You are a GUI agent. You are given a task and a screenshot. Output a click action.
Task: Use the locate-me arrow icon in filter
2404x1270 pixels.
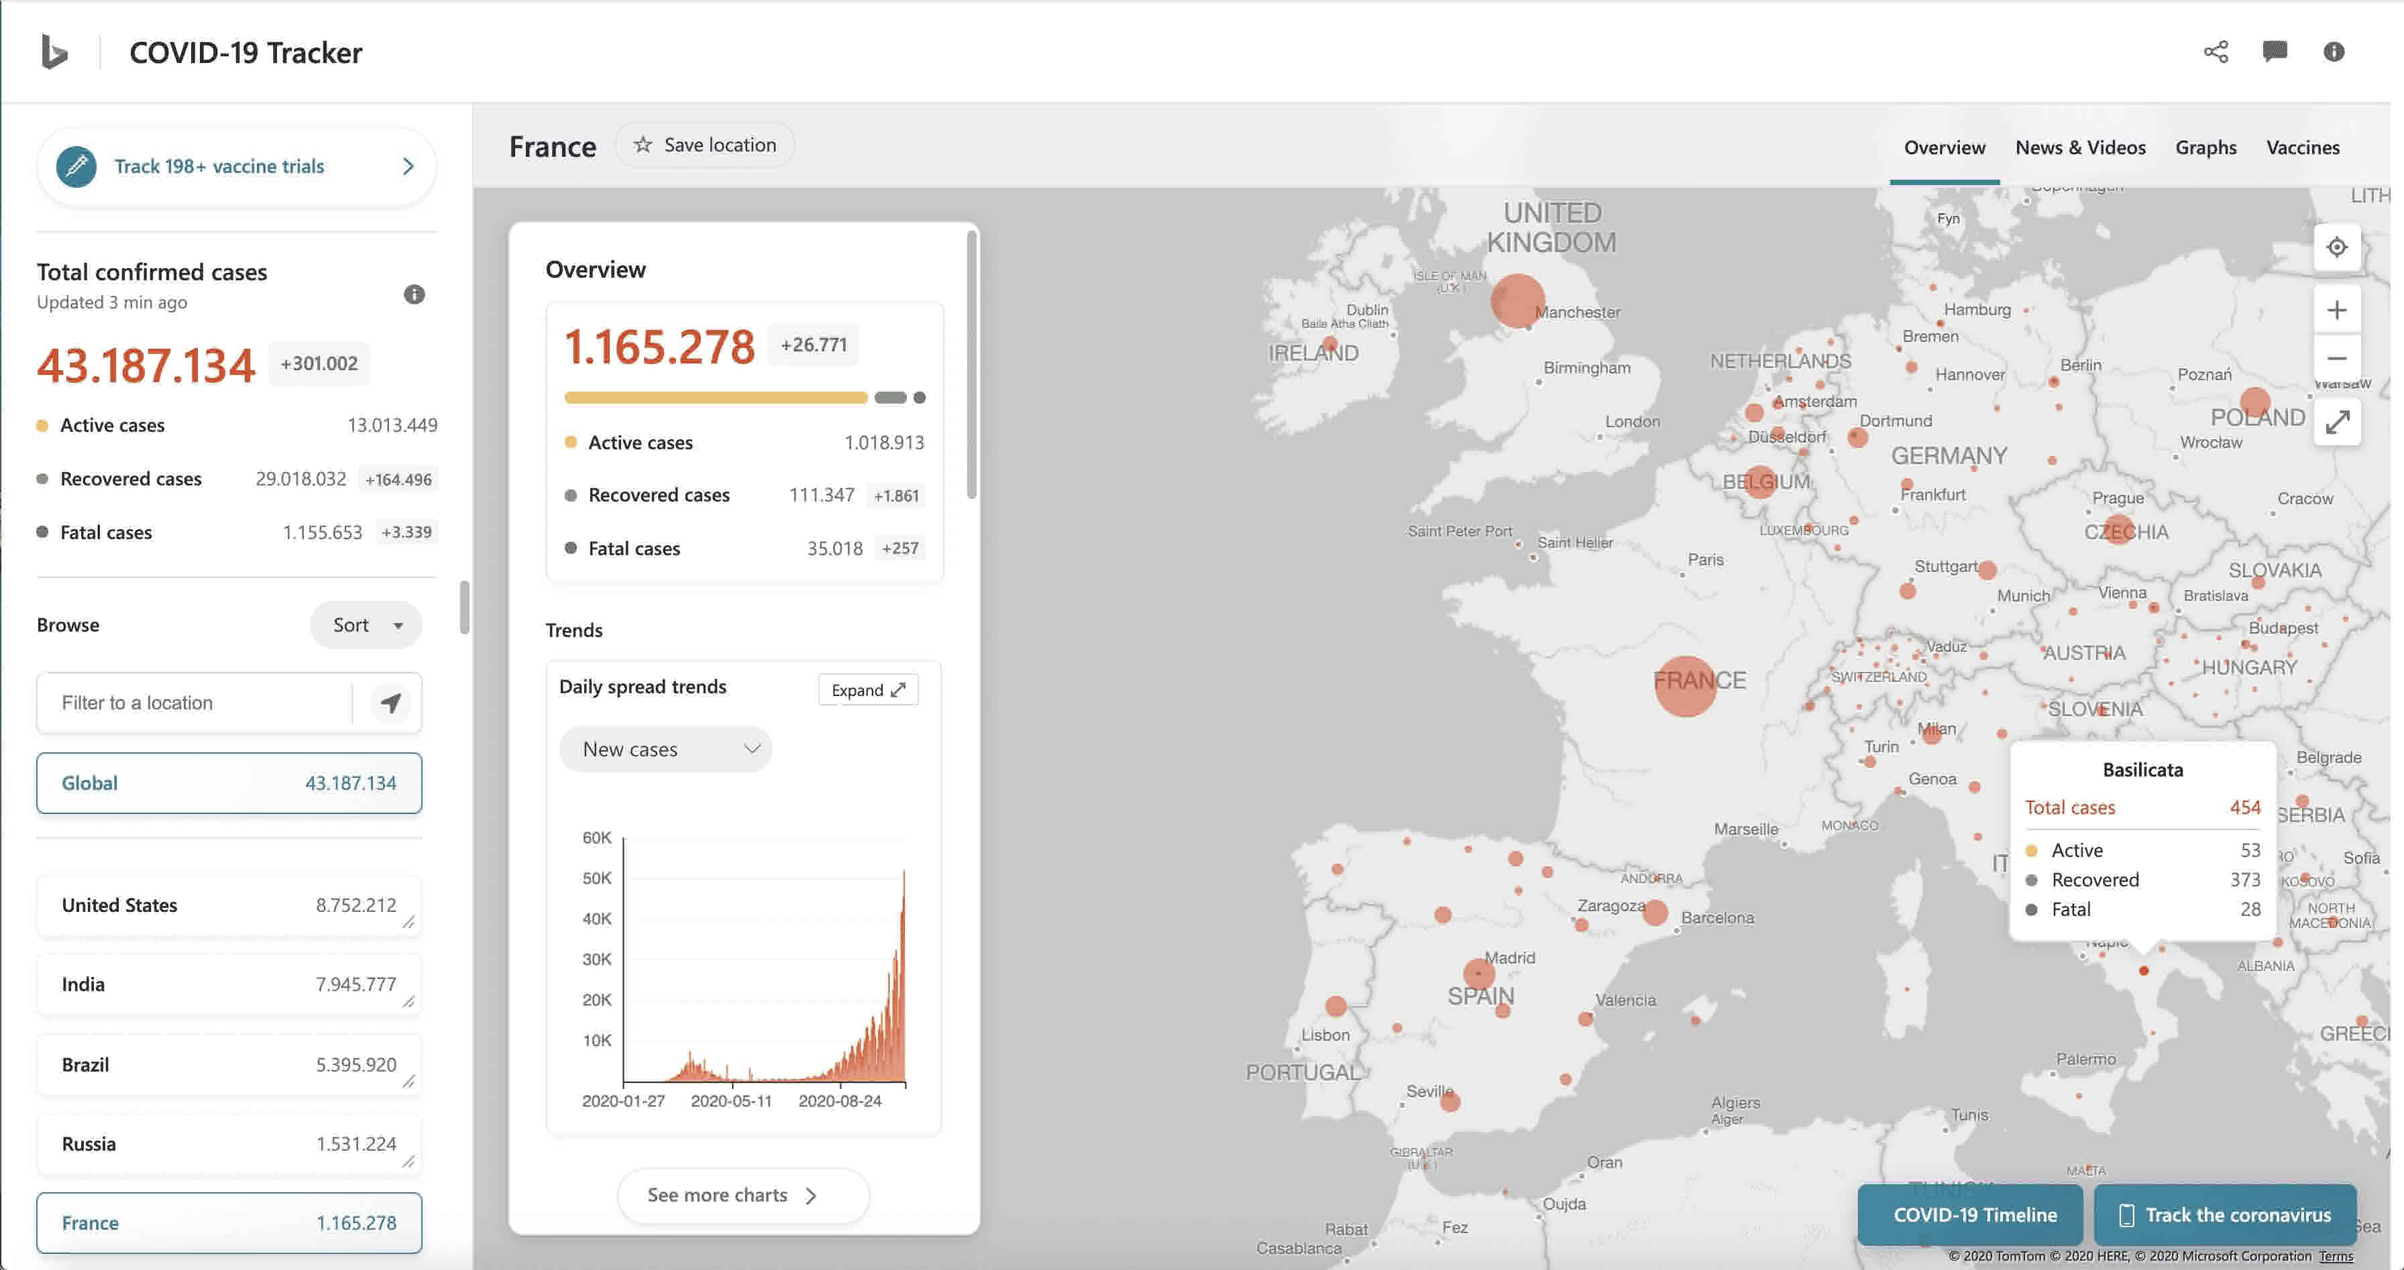(x=391, y=703)
